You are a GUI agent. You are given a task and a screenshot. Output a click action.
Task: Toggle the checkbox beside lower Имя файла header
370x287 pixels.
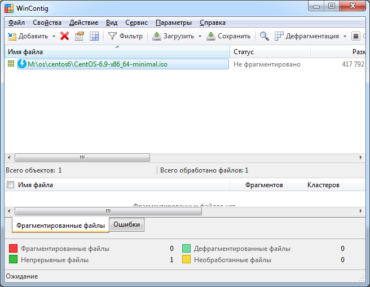10,184
